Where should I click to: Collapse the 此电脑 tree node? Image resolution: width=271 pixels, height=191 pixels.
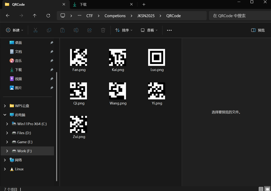(5, 115)
